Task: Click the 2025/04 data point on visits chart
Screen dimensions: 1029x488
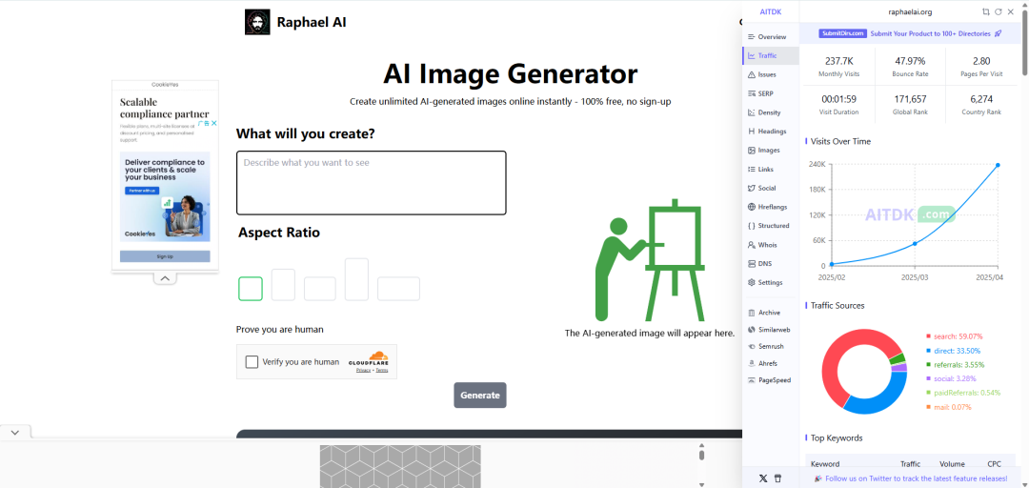Action: click(998, 165)
